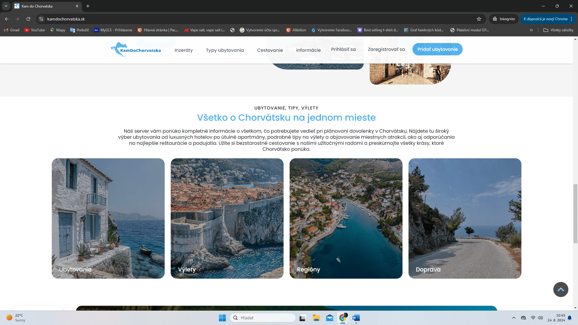Open the Doprava category card
Screen dimensions: 578x325
465,218
